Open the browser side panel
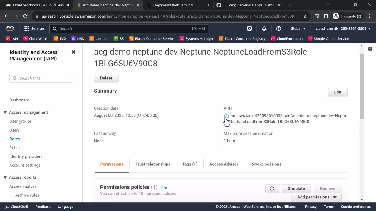 pyautogui.click(x=326, y=16)
